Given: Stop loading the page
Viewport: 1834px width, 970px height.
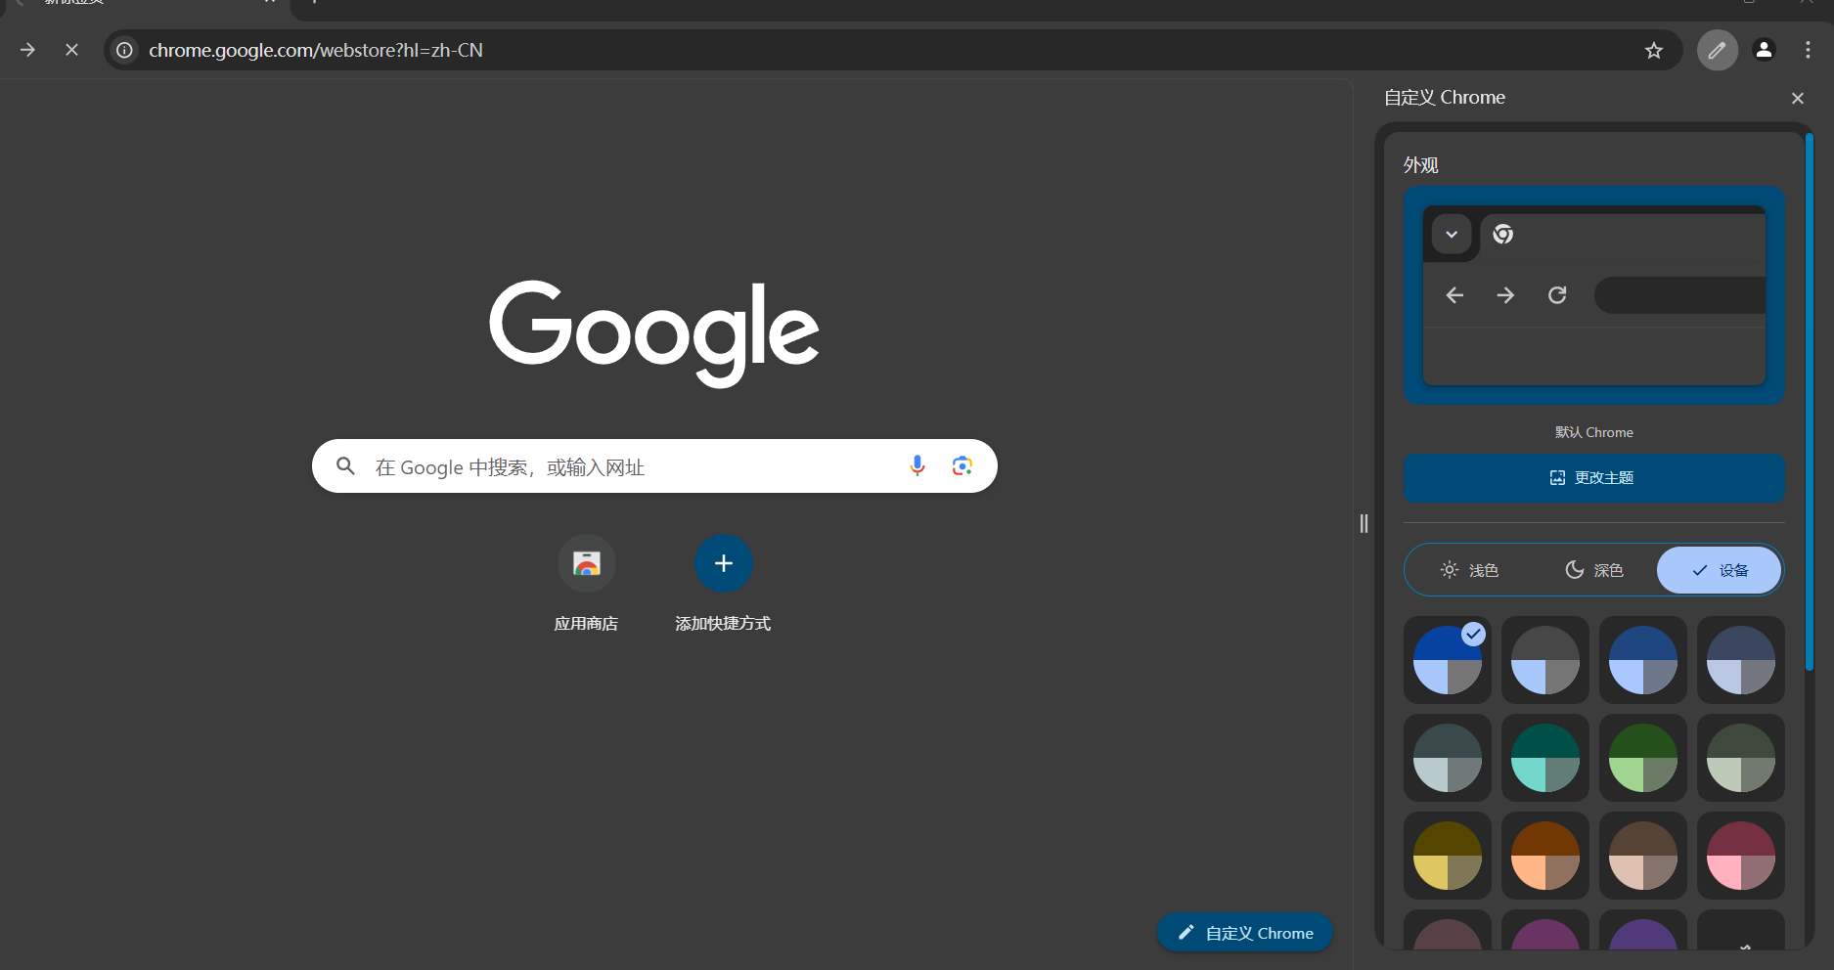Looking at the screenshot, I should click(x=71, y=50).
